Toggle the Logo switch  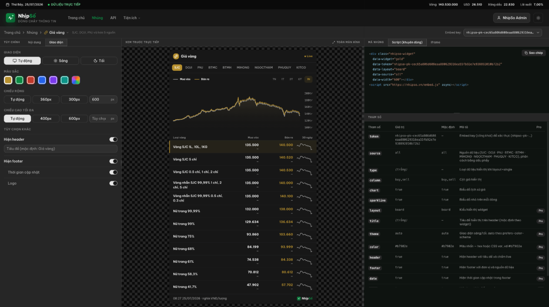pos(113,183)
